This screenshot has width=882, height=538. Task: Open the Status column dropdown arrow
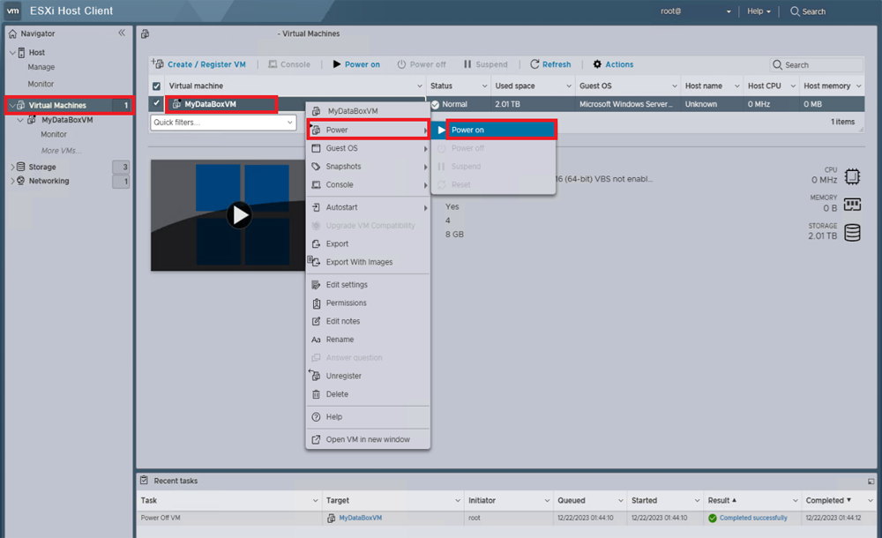point(484,86)
